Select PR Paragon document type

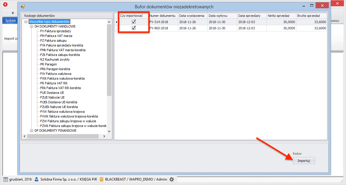pos(48,64)
